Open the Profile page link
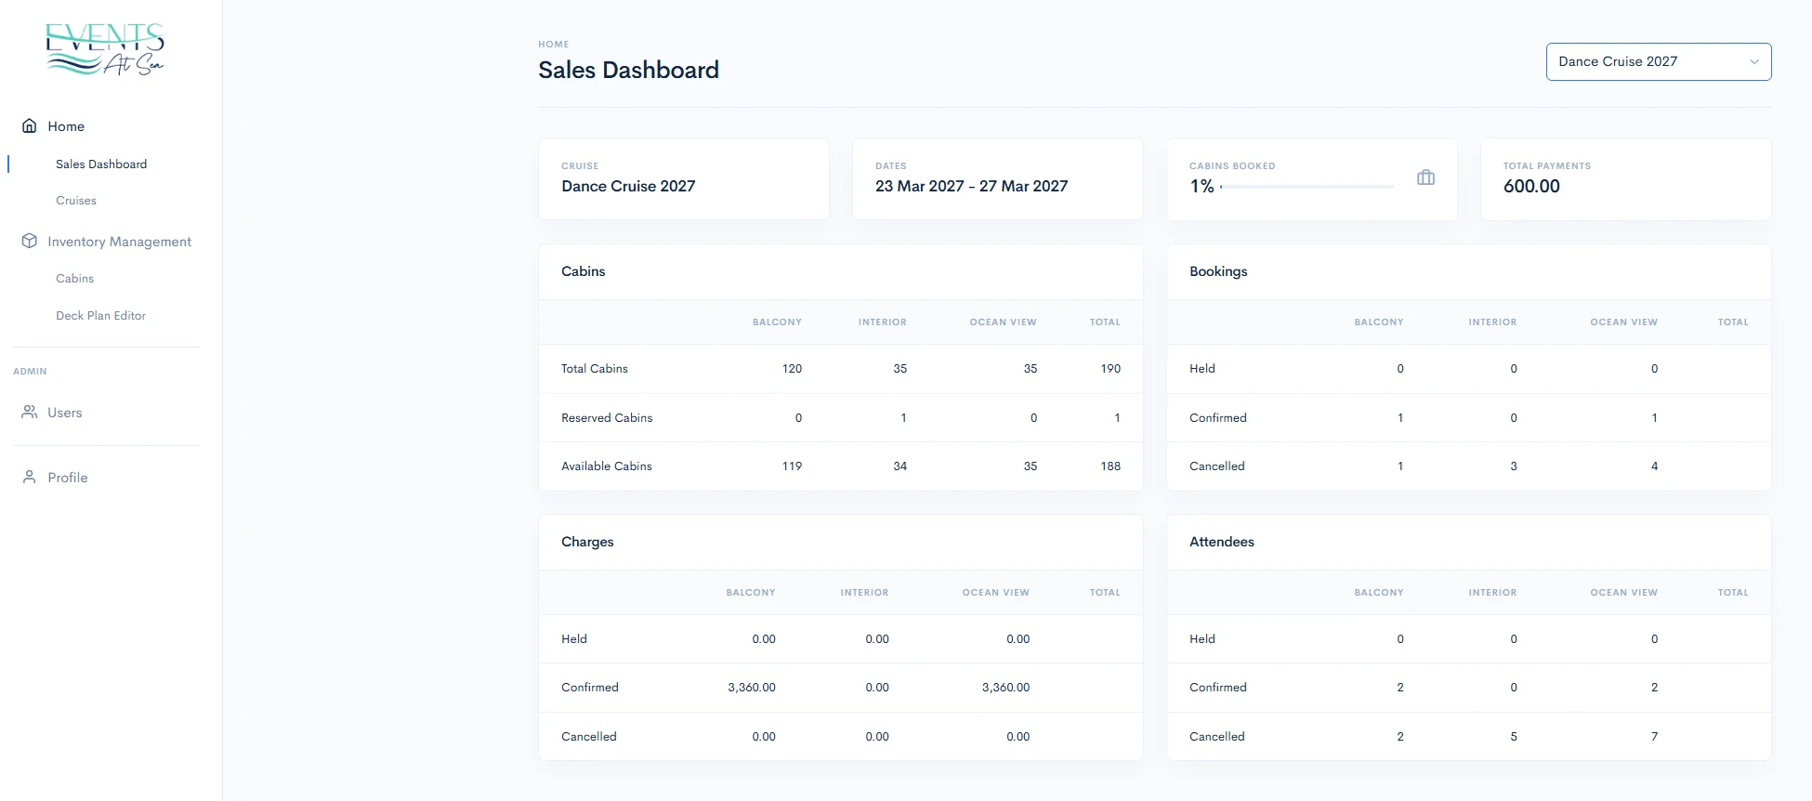This screenshot has height=801, width=1812. point(68,478)
